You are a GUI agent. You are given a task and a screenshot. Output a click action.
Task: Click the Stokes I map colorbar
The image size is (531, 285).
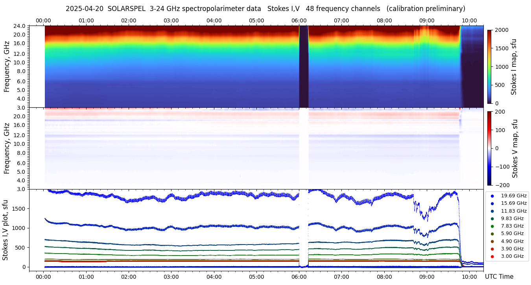489,66
